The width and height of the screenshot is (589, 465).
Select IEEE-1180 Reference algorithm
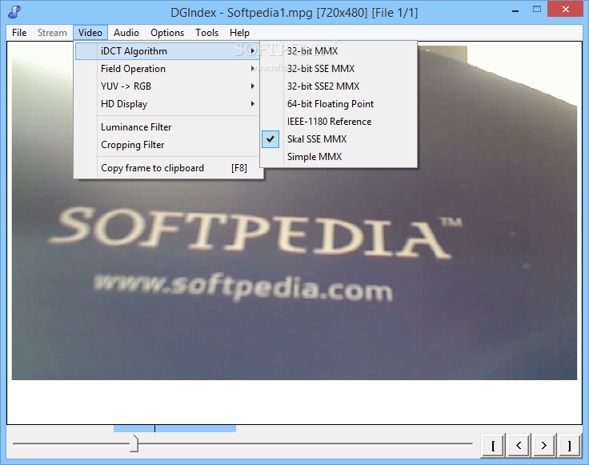tap(339, 122)
